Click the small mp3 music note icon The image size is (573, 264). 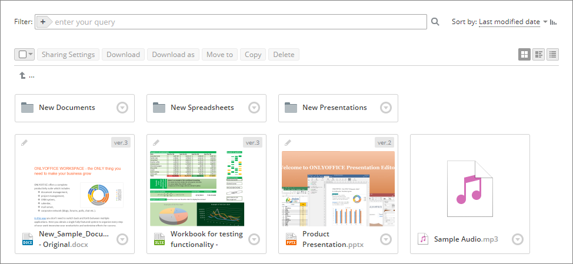423,239
